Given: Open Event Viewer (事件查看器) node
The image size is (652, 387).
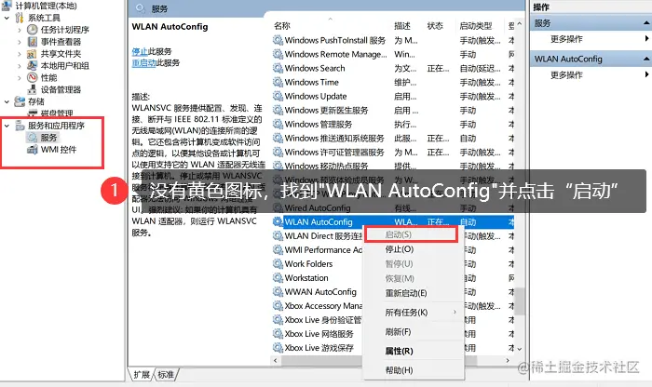Looking at the screenshot, I should [61, 42].
